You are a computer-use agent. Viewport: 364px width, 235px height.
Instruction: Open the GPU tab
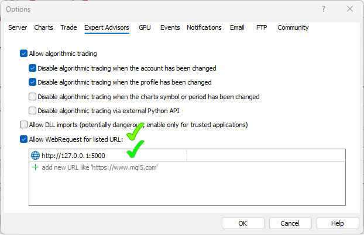(x=145, y=27)
